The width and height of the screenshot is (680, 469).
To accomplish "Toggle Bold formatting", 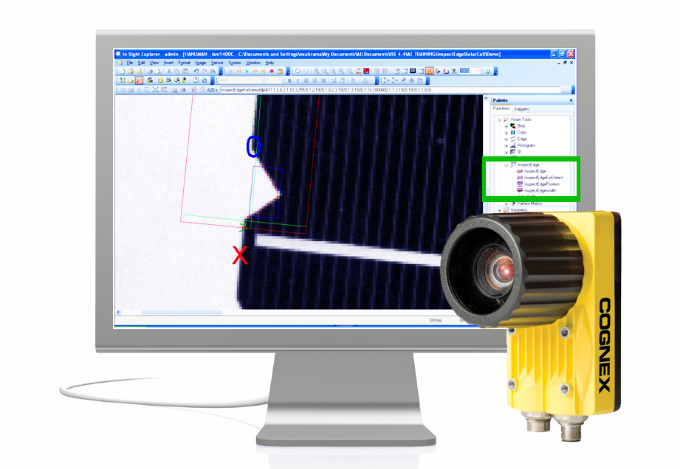I will tap(289, 80).
